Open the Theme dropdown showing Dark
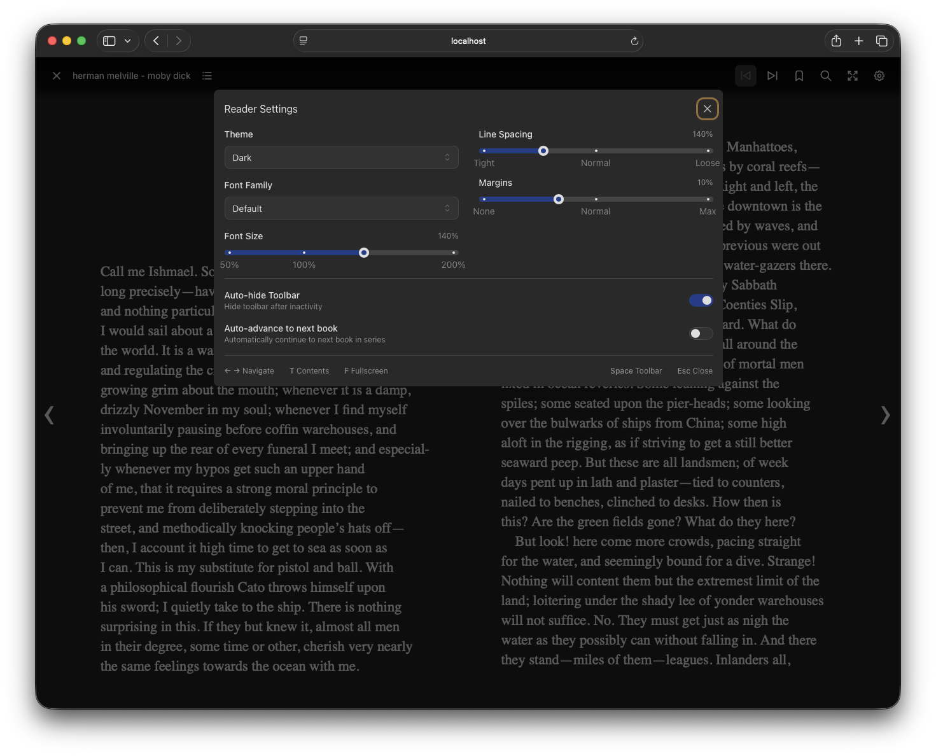The image size is (936, 756). point(341,157)
